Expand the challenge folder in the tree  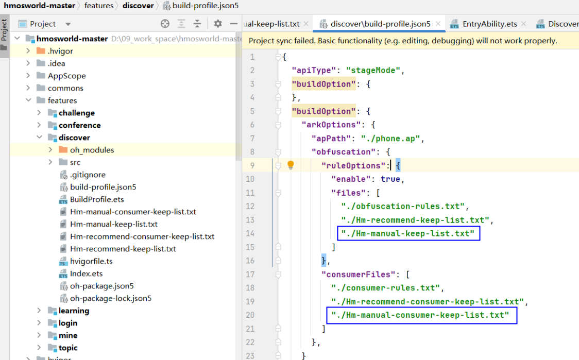[x=39, y=113]
